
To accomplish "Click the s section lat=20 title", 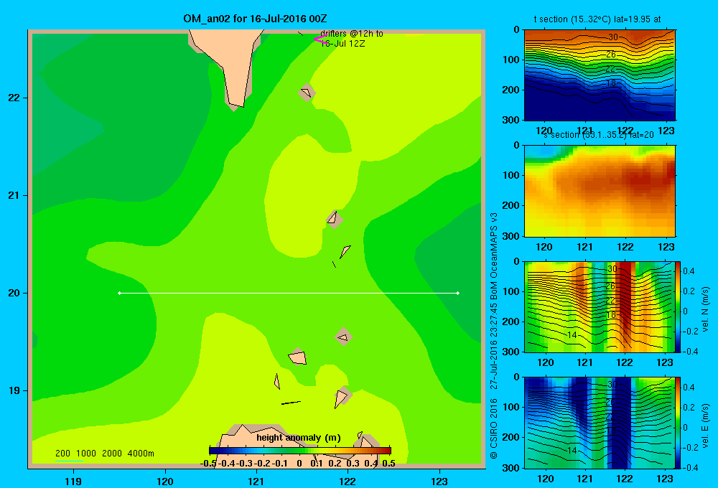I will point(599,135).
